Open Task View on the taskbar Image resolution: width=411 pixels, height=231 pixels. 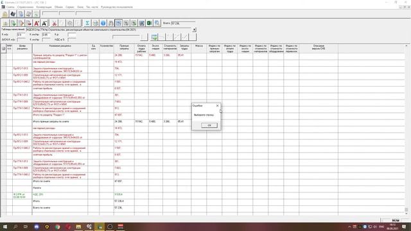coord(26,227)
